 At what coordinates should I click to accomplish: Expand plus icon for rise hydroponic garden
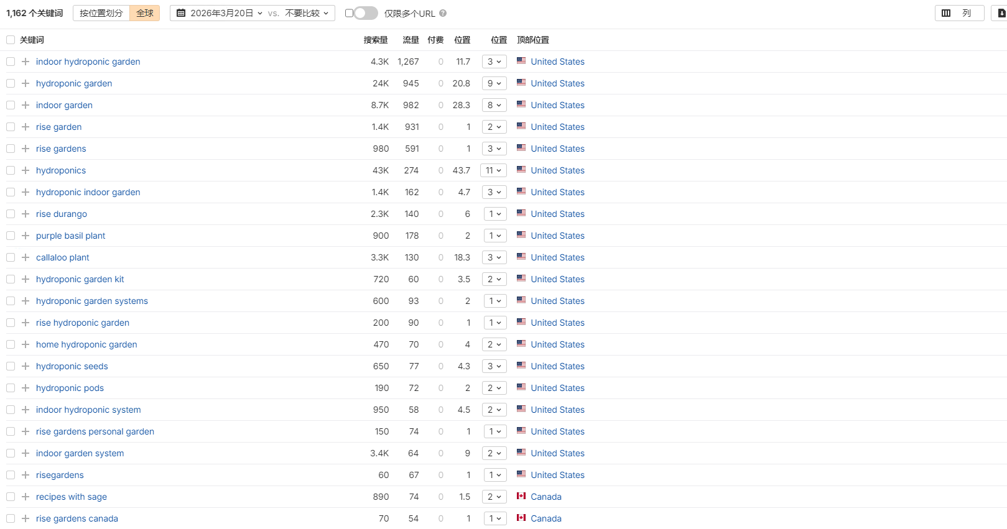point(26,323)
